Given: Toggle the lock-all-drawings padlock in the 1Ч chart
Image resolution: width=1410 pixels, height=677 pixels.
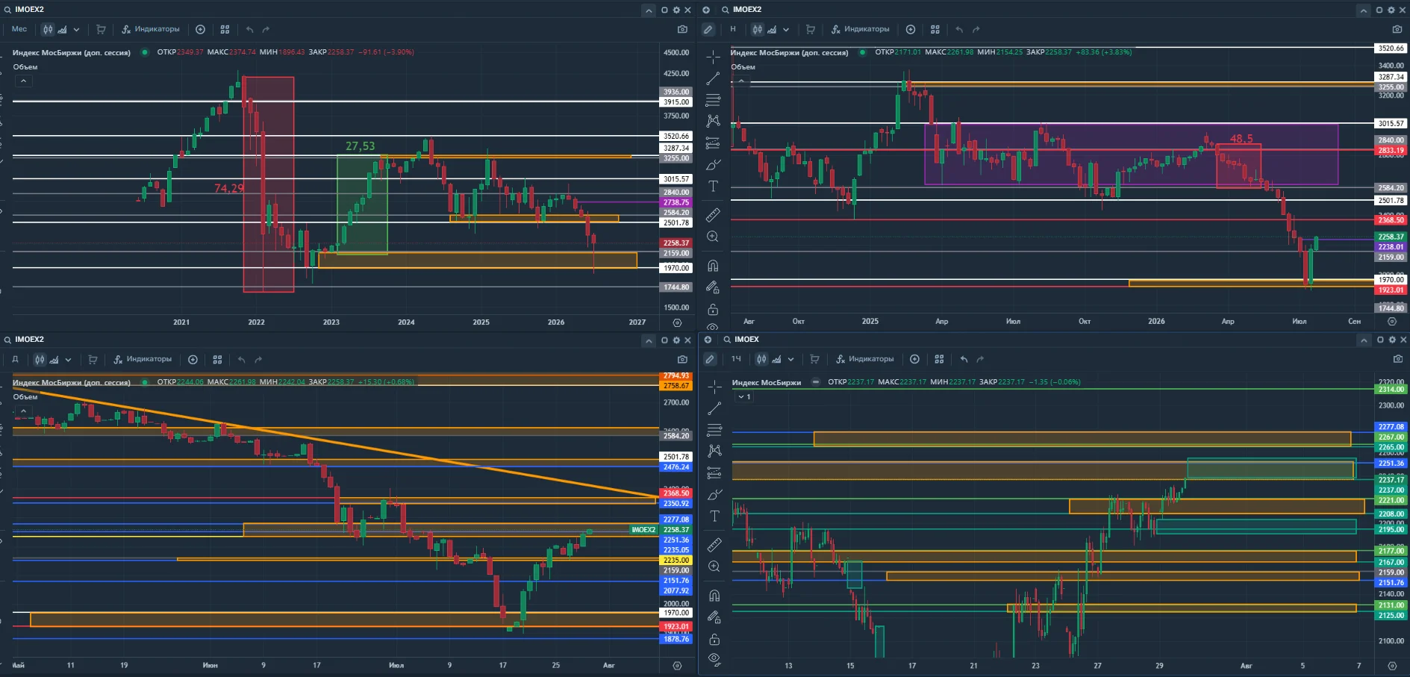Looking at the screenshot, I should (714, 639).
